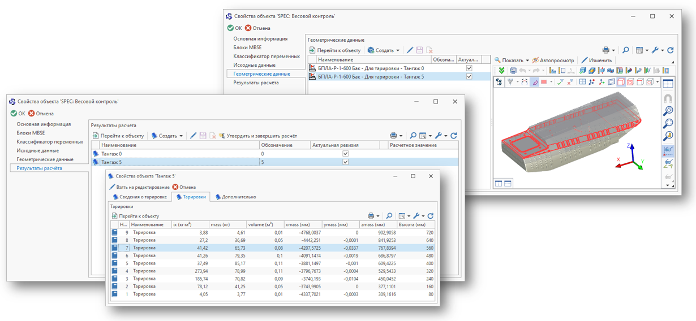Toggle checkbox for Бак Тангаж 5 geometry row
This screenshot has height=321, width=696.
click(x=469, y=77)
